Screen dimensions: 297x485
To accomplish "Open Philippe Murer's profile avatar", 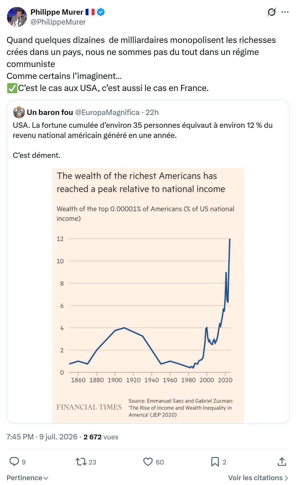I will (17, 17).
